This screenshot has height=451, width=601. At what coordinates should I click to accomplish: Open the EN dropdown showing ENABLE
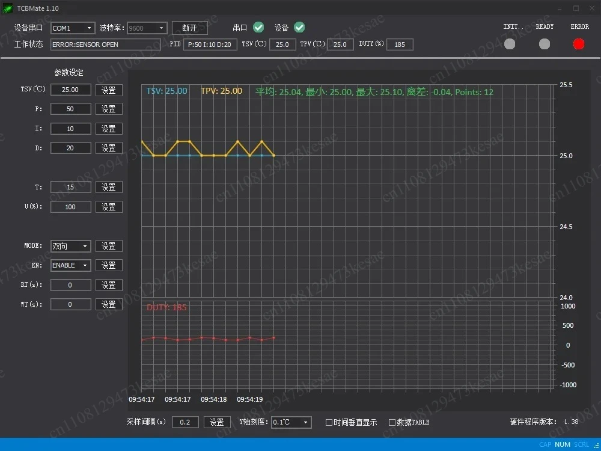70,265
